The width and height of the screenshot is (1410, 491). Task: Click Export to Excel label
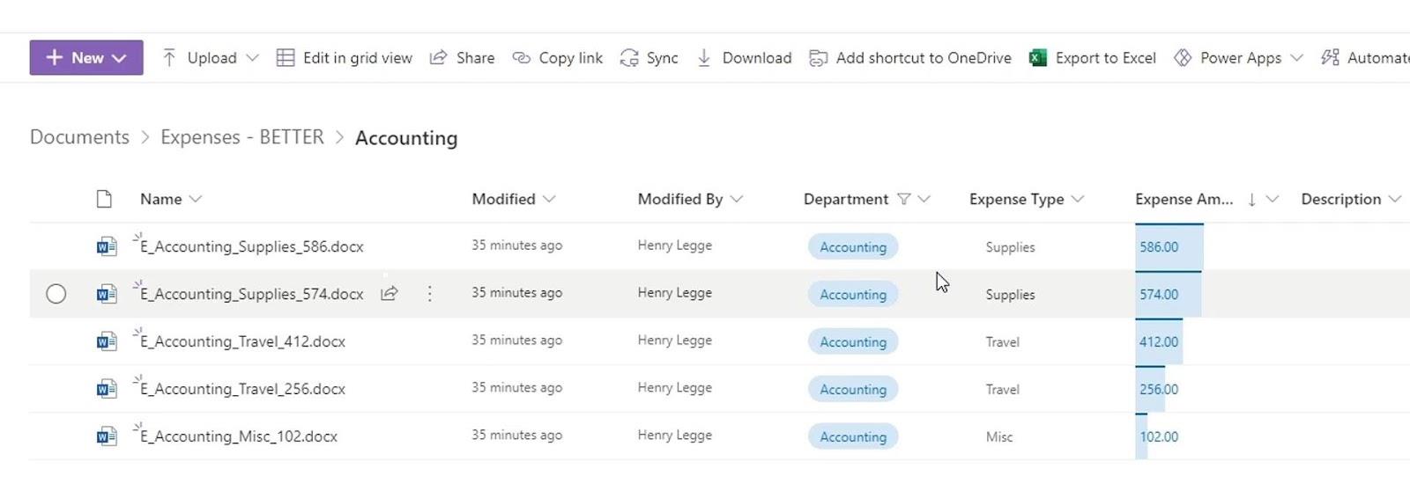[1106, 58]
